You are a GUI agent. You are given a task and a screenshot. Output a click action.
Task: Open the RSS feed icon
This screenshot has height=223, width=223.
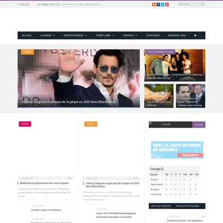(x=154, y=4)
